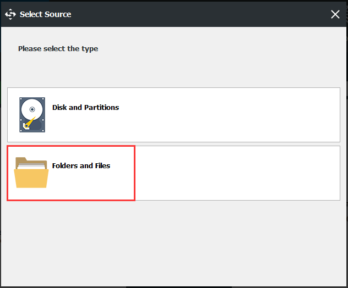
Task: Click the blank area in Disk and Partitions row
Action: point(229,115)
